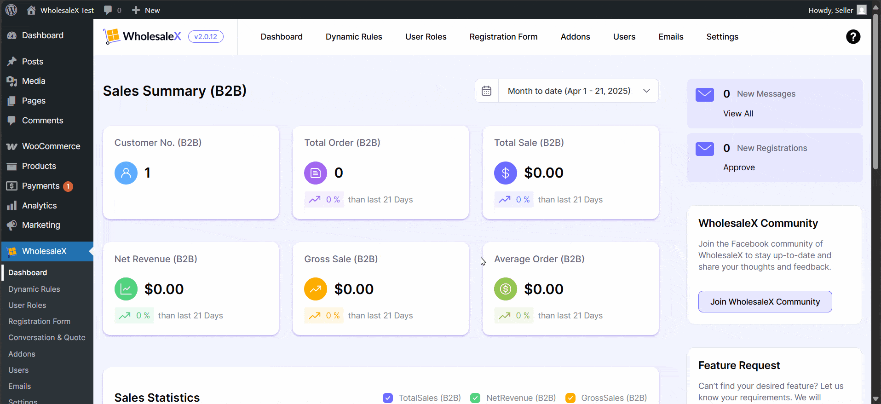Click the Posts pin icon in sidebar

coord(12,62)
